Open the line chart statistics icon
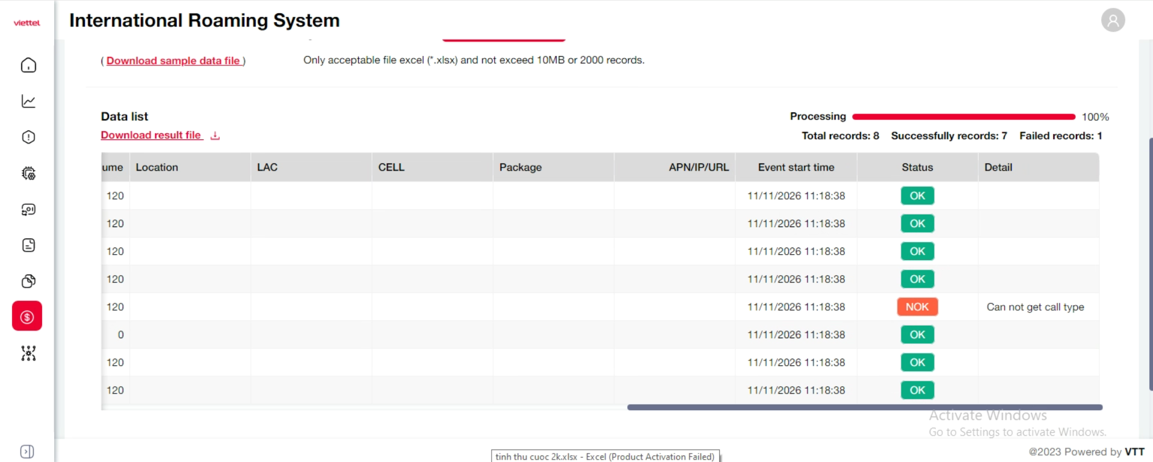The width and height of the screenshot is (1153, 462). coord(28,101)
